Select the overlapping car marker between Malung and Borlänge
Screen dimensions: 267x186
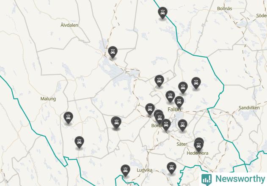click(x=116, y=122)
